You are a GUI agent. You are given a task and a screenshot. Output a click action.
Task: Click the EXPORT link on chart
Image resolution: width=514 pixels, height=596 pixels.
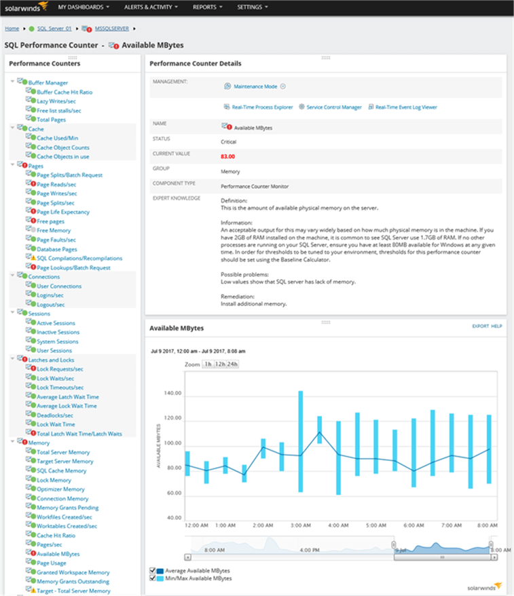(x=481, y=326)
